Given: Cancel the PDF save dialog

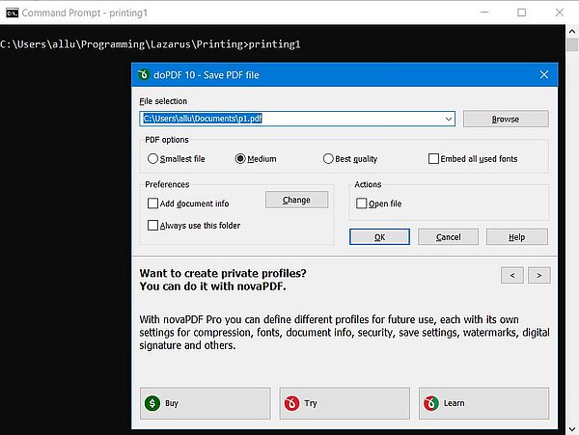Looking at the screenshot, I should coord(449,237).
